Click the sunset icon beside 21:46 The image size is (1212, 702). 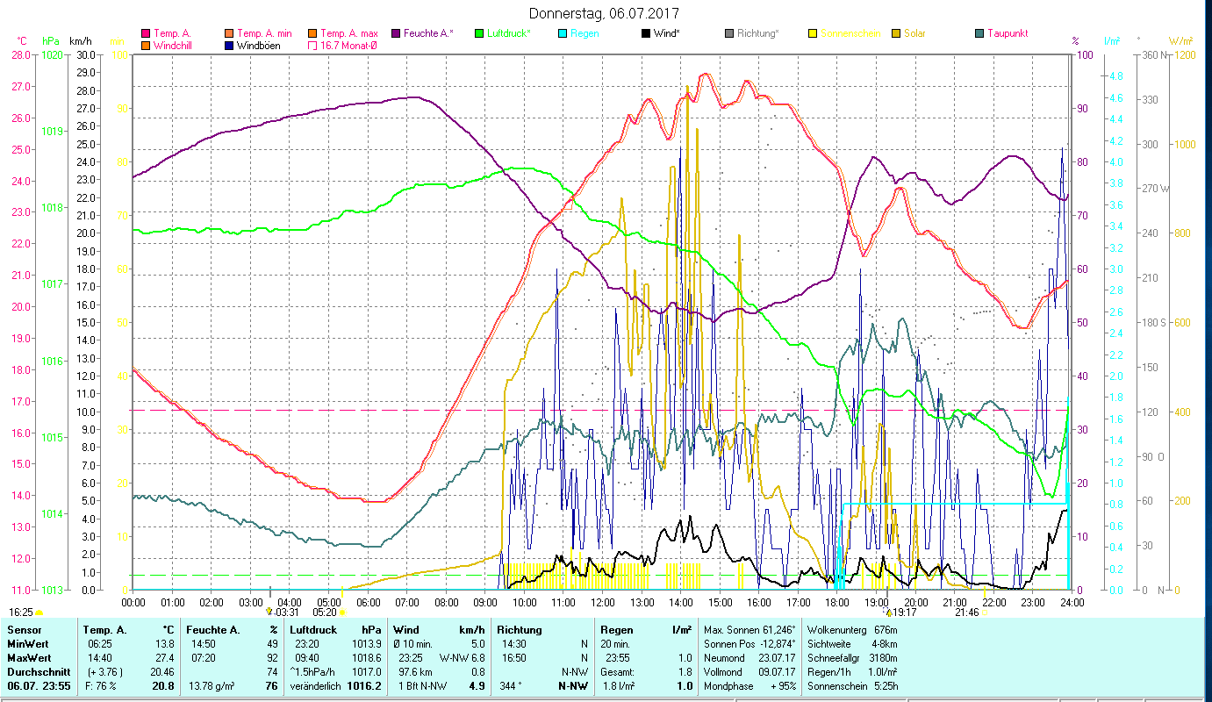click(x=986, y=612)
